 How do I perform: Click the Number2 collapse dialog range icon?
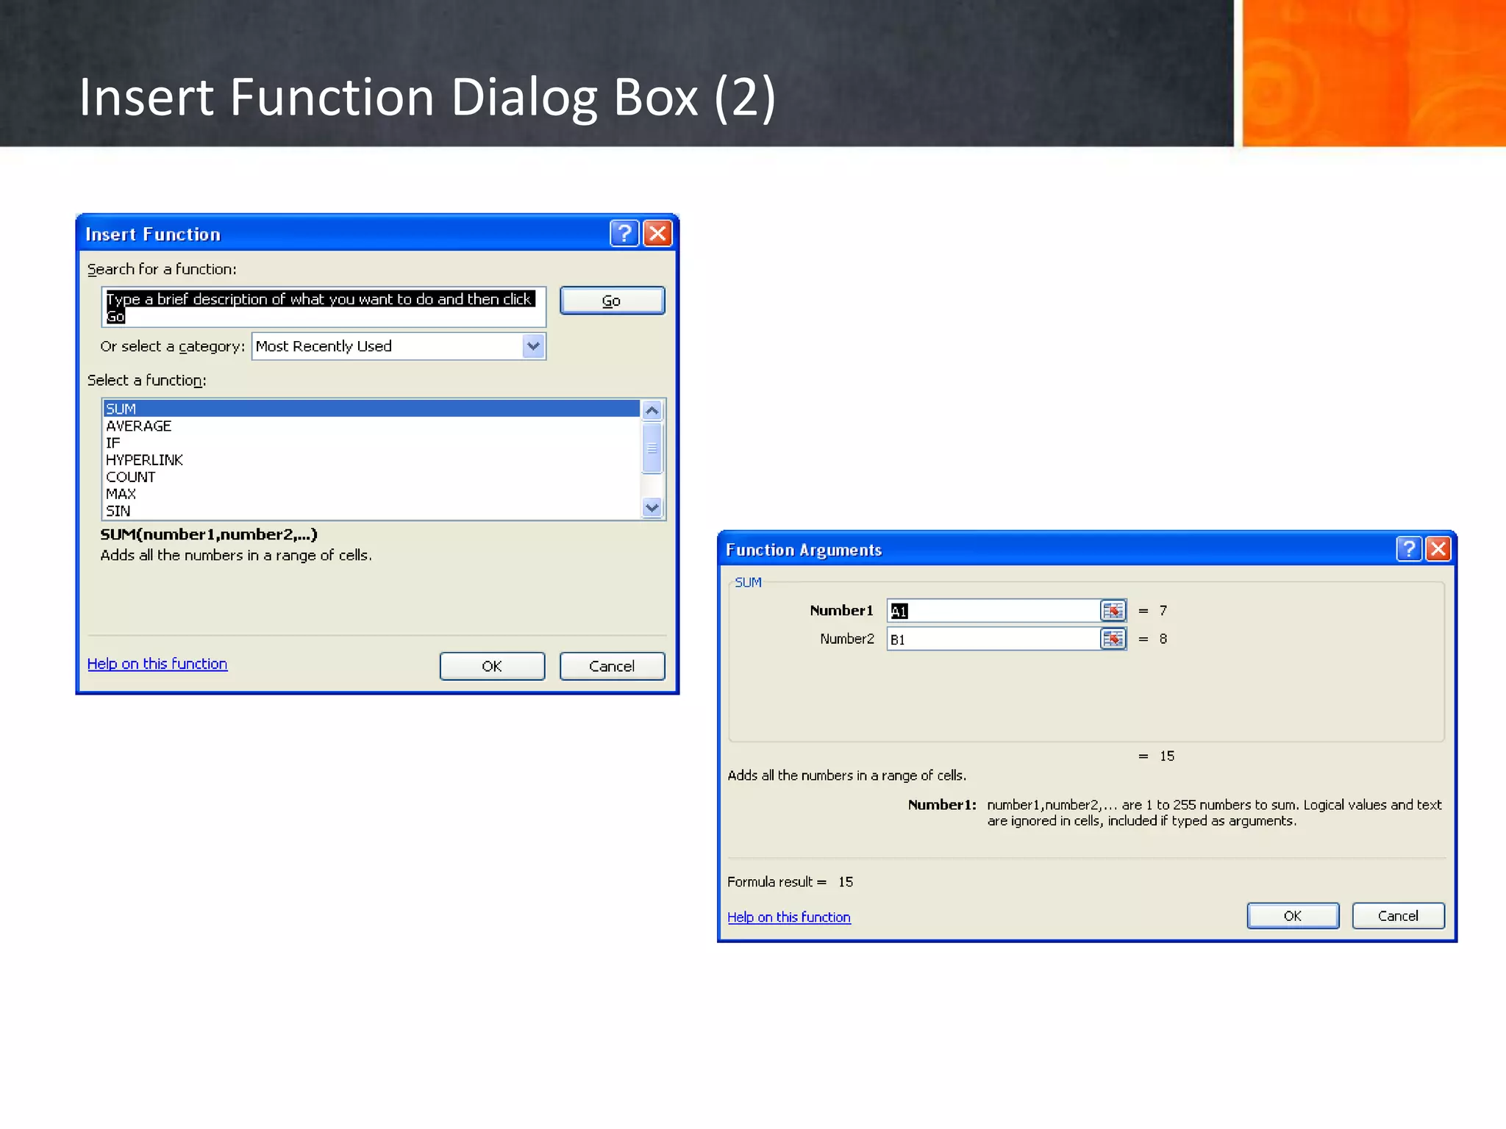1113,639
